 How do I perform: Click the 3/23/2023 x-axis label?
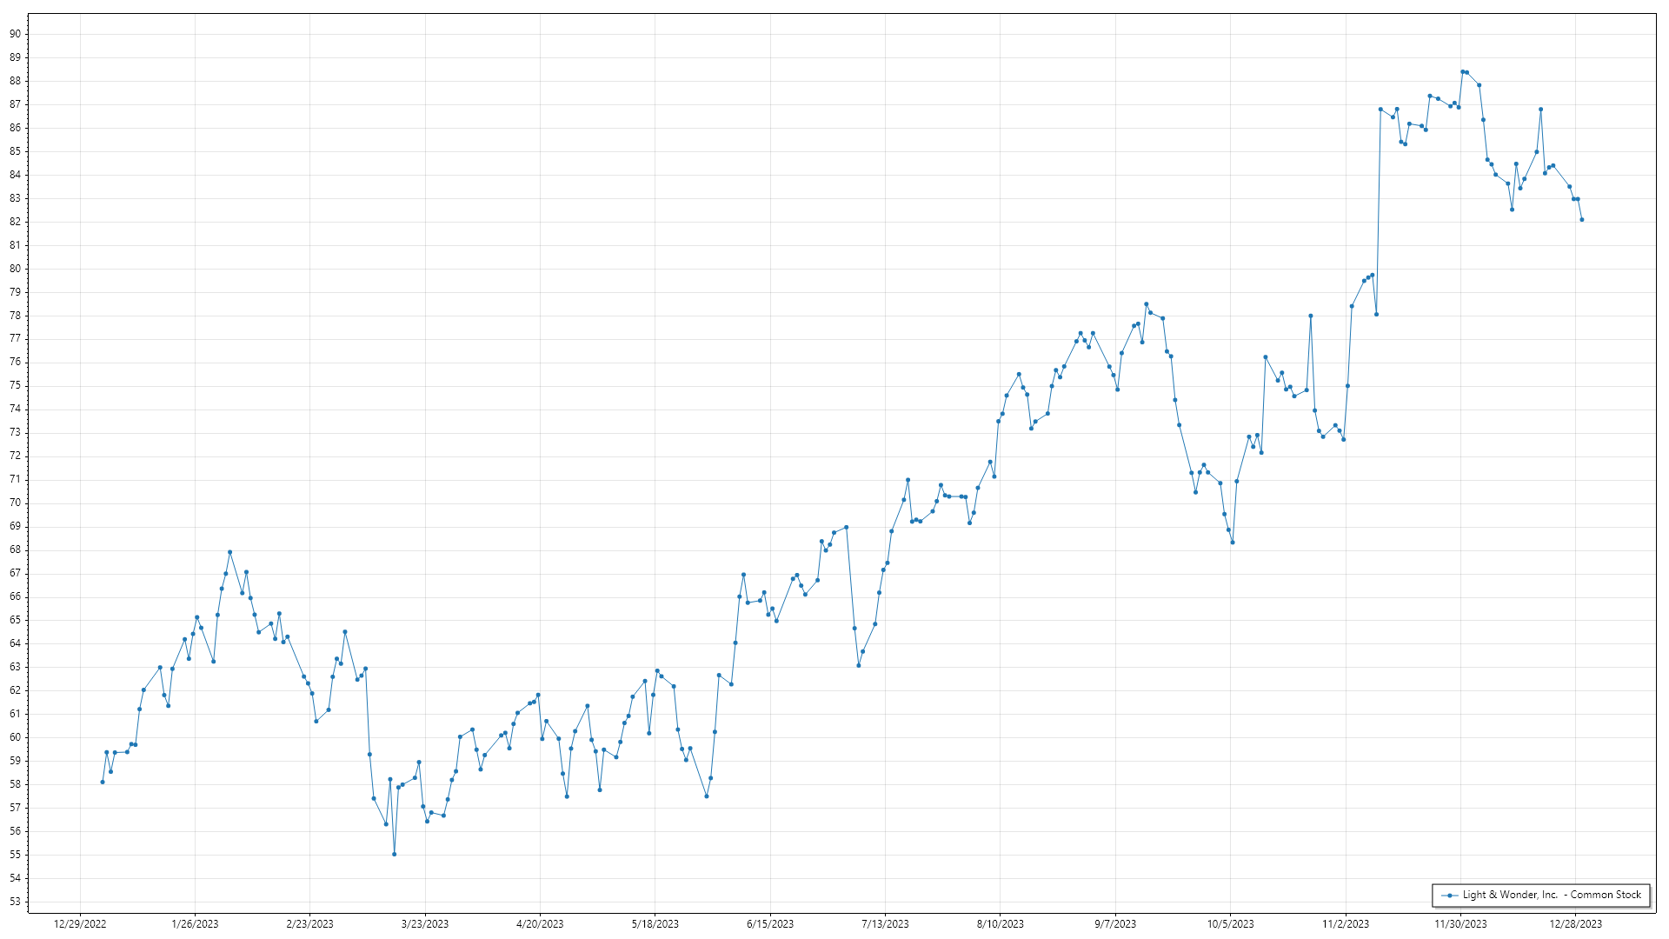(425, 924)
